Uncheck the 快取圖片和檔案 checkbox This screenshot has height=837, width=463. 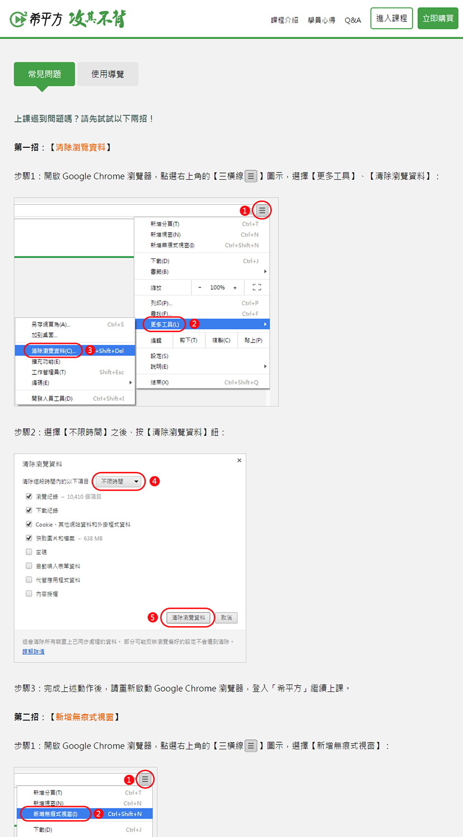pyautogui.click(x=29, y=538)
